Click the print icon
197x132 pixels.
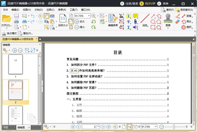click(16, 21)
